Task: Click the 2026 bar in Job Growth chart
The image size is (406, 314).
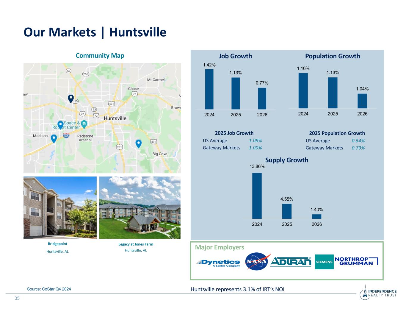Action: pyautogui.click(x=262, y=99)
